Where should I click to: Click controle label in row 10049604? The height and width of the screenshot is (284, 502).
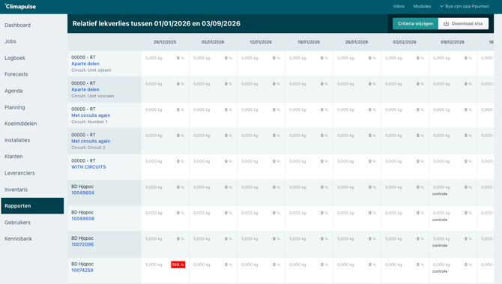[440, 194]
